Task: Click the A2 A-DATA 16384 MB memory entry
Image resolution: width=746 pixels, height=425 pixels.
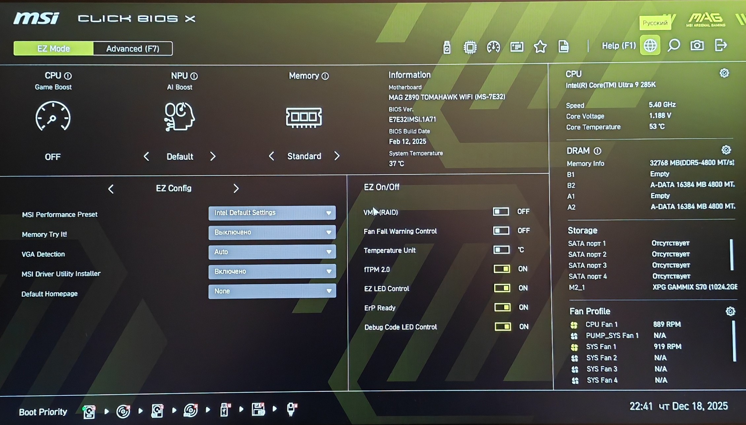Action: [x=693, y=207]
